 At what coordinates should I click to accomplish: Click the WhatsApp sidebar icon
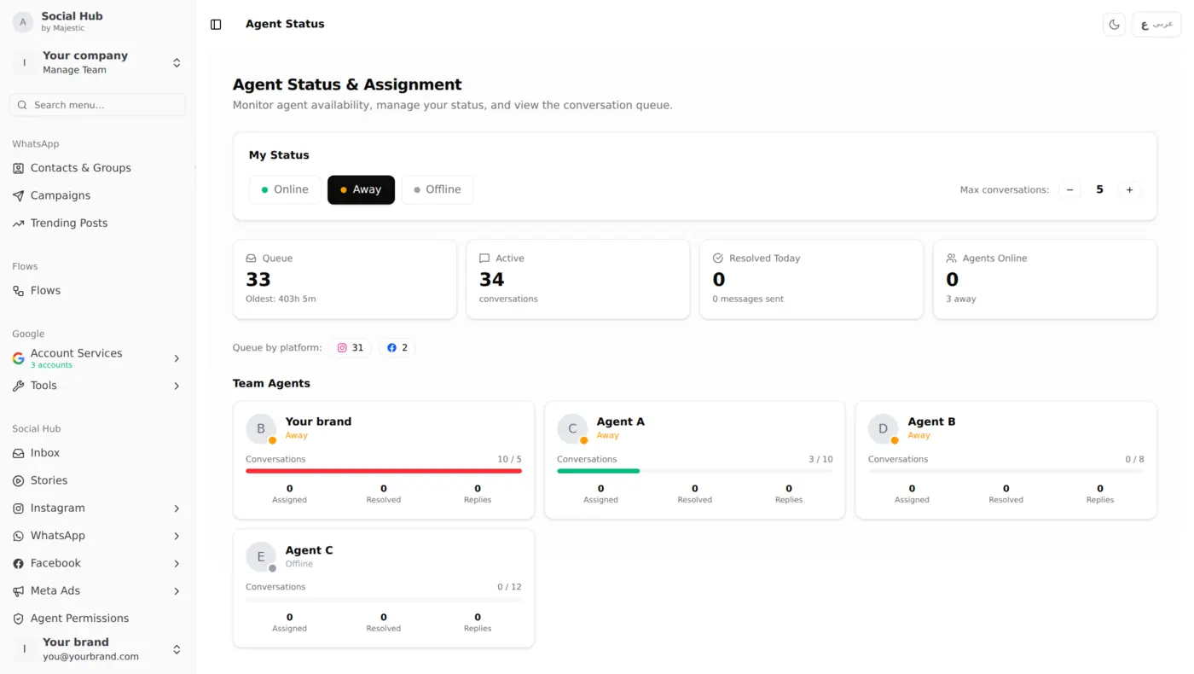pyautogui.click(x=18, y=536)
